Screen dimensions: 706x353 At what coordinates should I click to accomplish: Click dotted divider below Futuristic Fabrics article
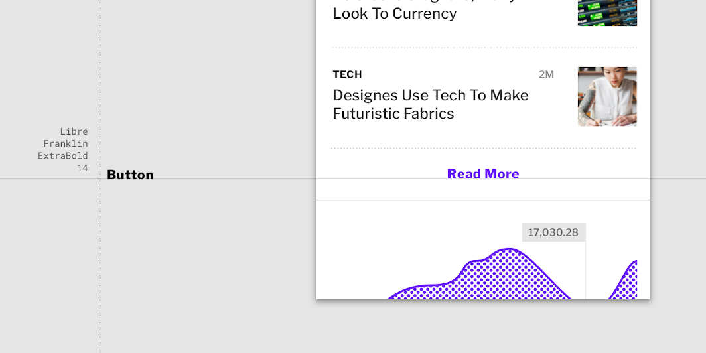tap(484, 148)
